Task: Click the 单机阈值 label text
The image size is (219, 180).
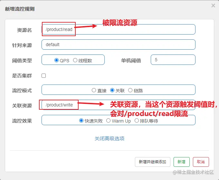Action: (x=131, y=61)
